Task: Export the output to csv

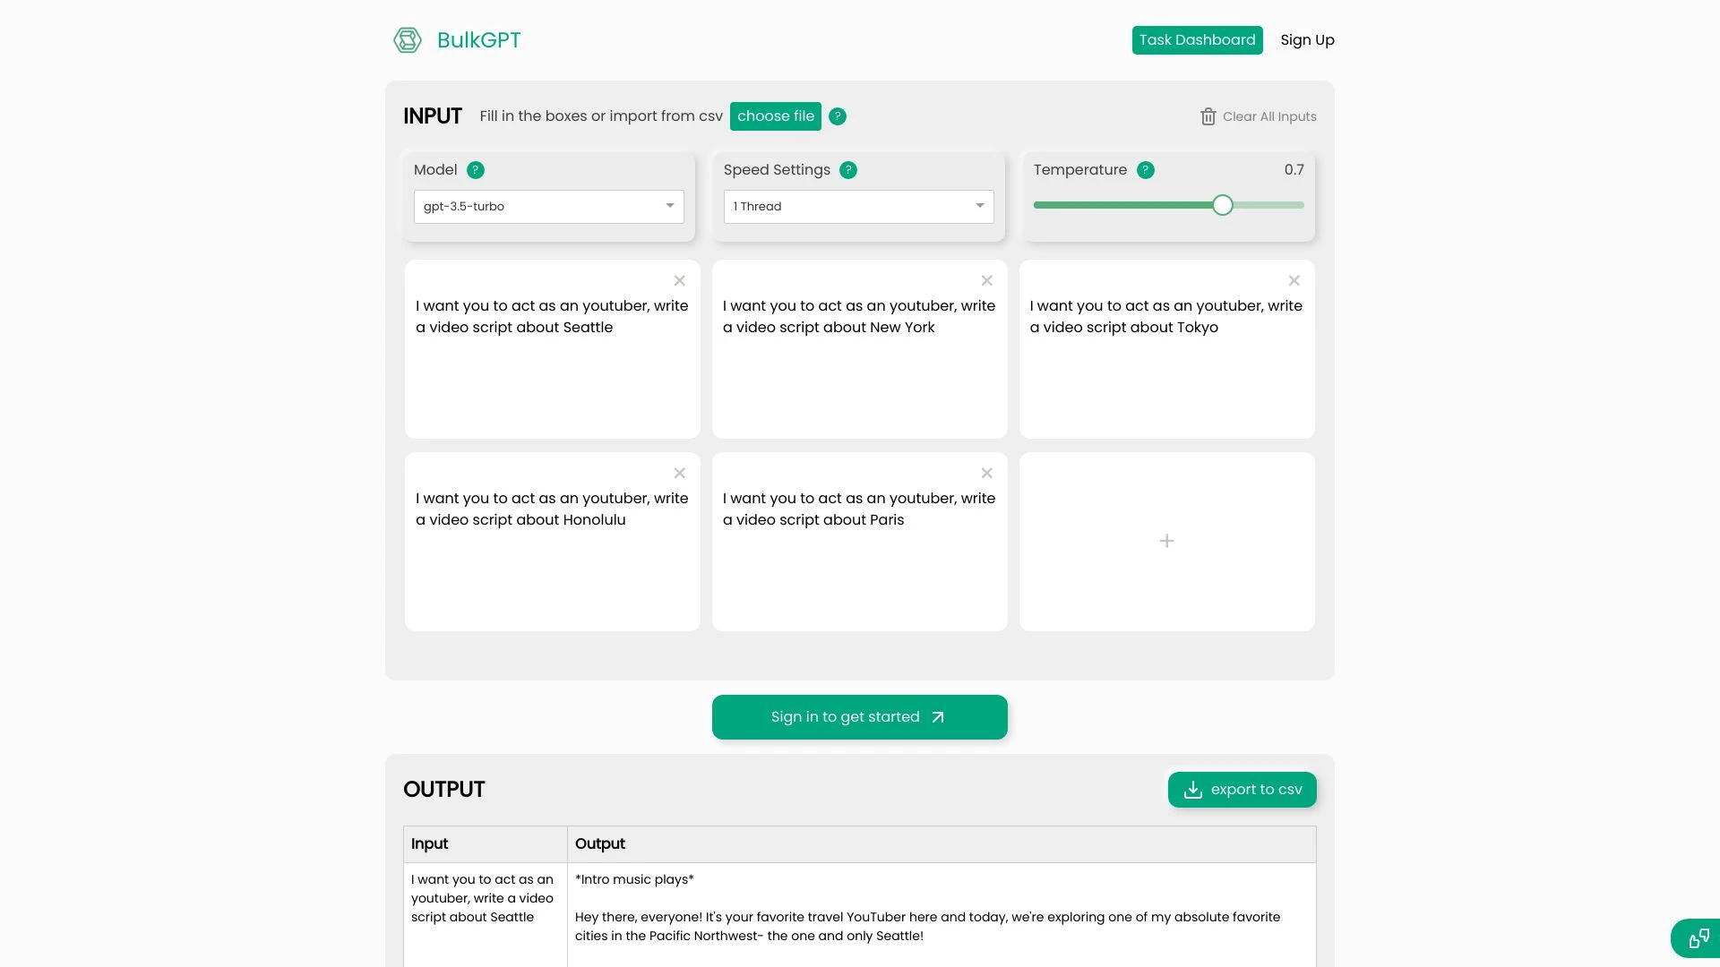Action: point(1242,789)
